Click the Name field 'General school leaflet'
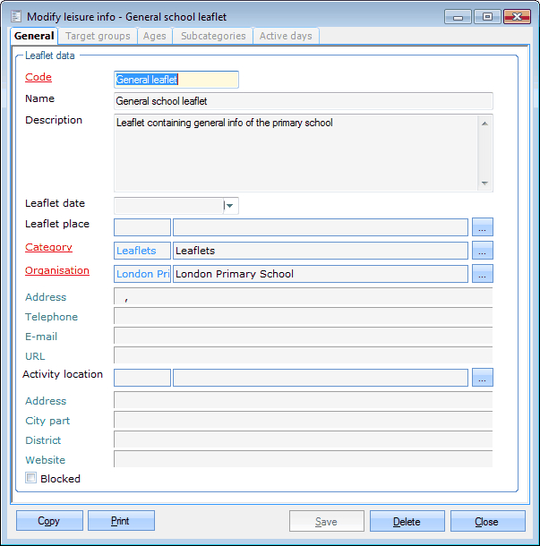540x546 pixels. (x=303, y=101)
